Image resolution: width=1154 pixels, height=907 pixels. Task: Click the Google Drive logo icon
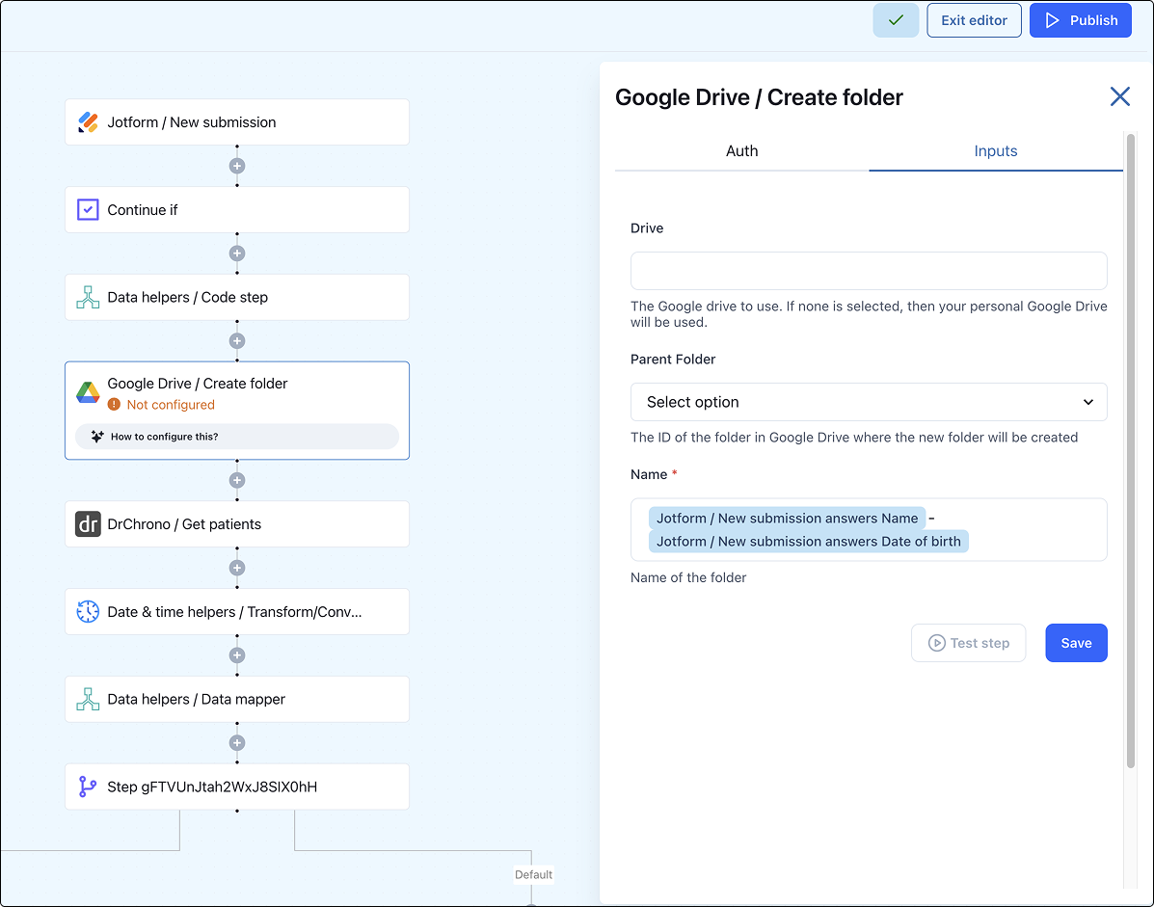click(89, 393)
